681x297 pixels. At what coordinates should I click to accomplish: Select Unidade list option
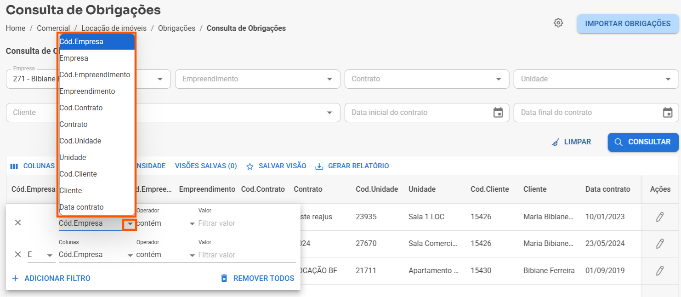pos(97,157)
